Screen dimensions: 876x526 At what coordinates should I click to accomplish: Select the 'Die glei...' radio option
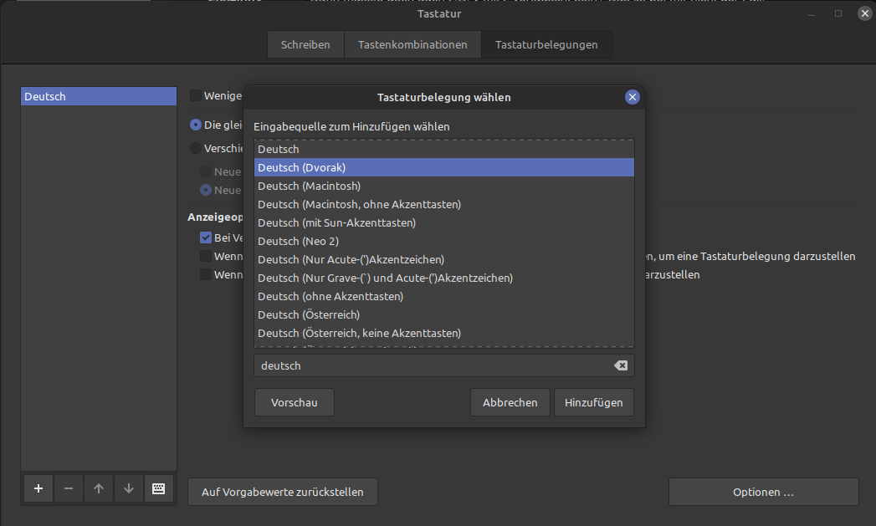(x=196, y=125)
